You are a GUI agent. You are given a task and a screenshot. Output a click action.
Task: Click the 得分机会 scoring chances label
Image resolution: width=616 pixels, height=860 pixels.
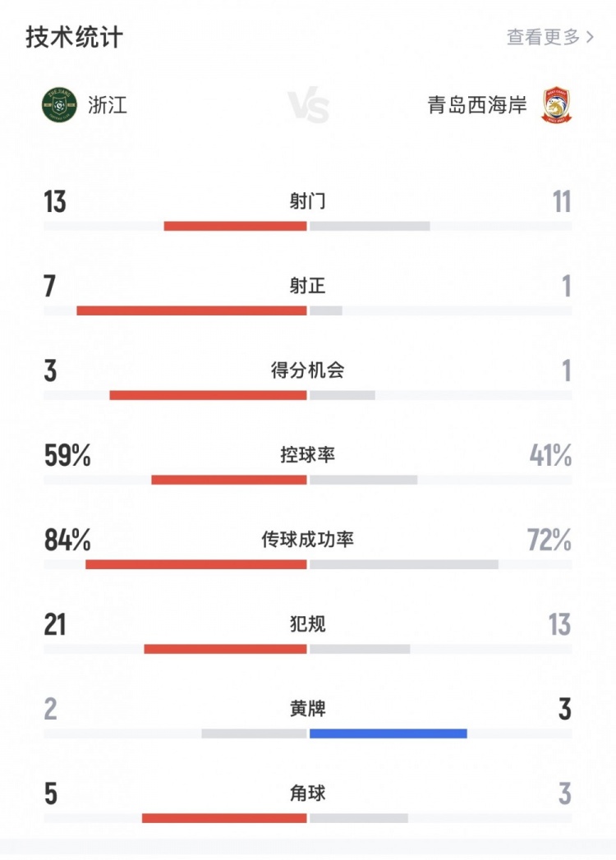click(307, 370)
